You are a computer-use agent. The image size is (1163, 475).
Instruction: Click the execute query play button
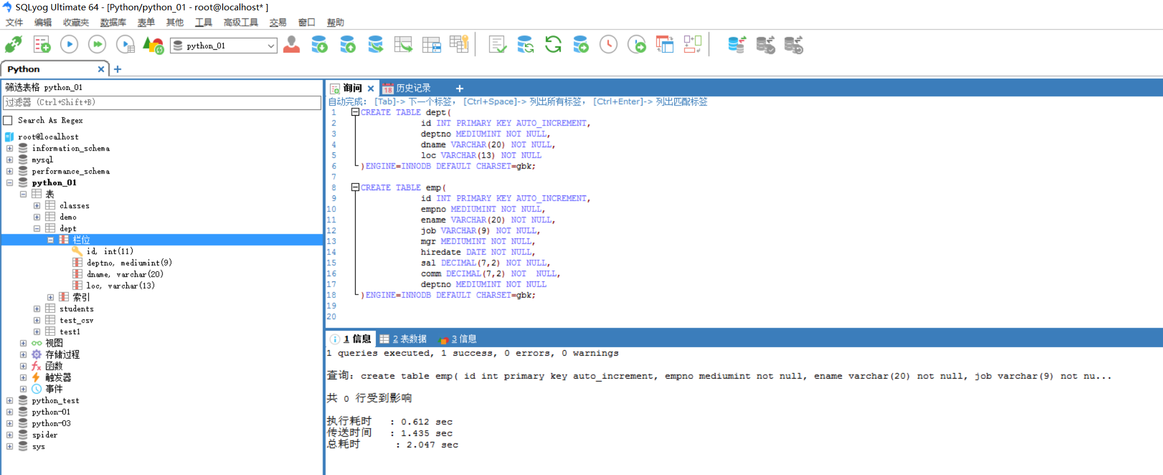(x=69, y=45)
